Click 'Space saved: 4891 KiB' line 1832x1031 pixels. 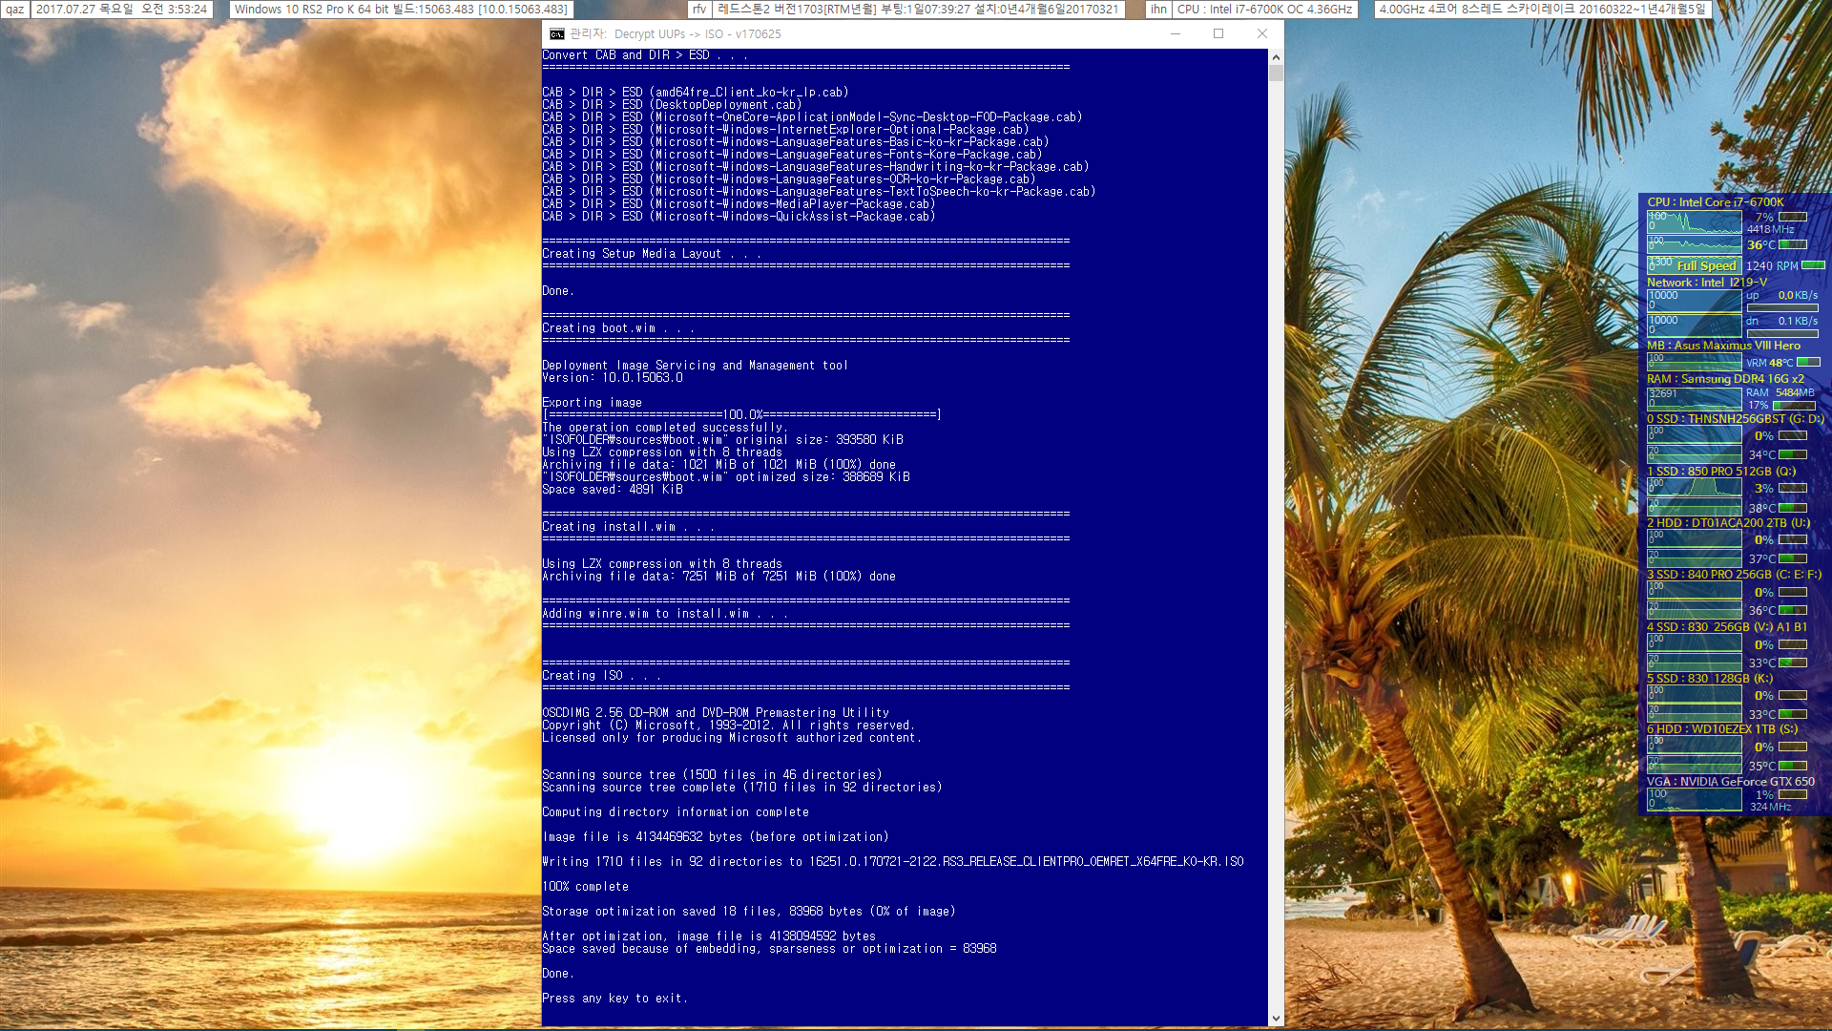pyautogui.click(x=613, y=489)
